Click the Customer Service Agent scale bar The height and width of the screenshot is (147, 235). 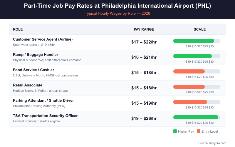(x=197, y=41)
